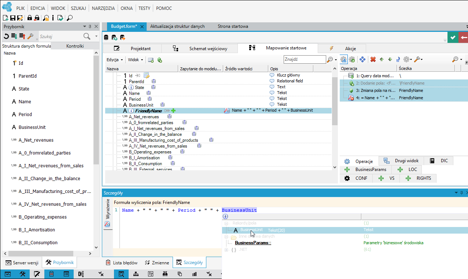Open the Lista błędów panel tab

121,263
